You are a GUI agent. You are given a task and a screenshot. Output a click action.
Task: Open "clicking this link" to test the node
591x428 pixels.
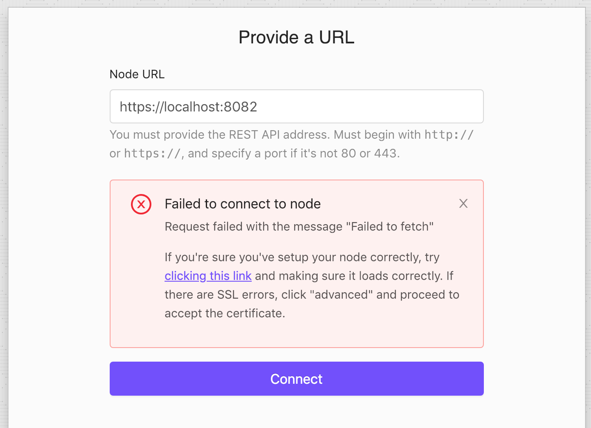pos(208,276)
